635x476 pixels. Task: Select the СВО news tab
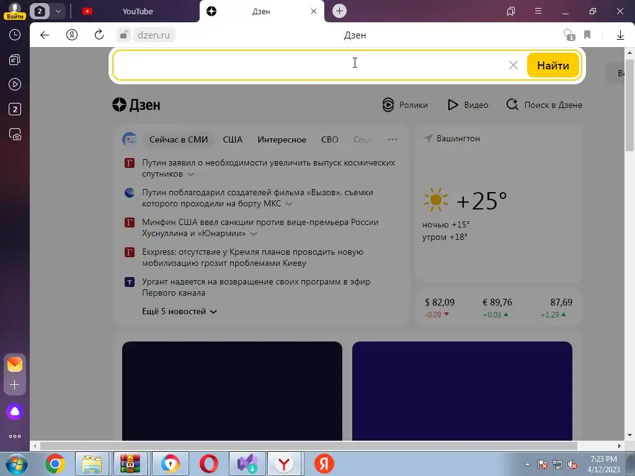point(330,139)
